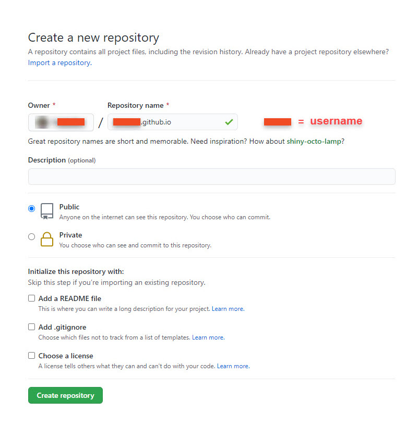Click the book icon next to Public option
418x426 pixels.
coord(47,210)
